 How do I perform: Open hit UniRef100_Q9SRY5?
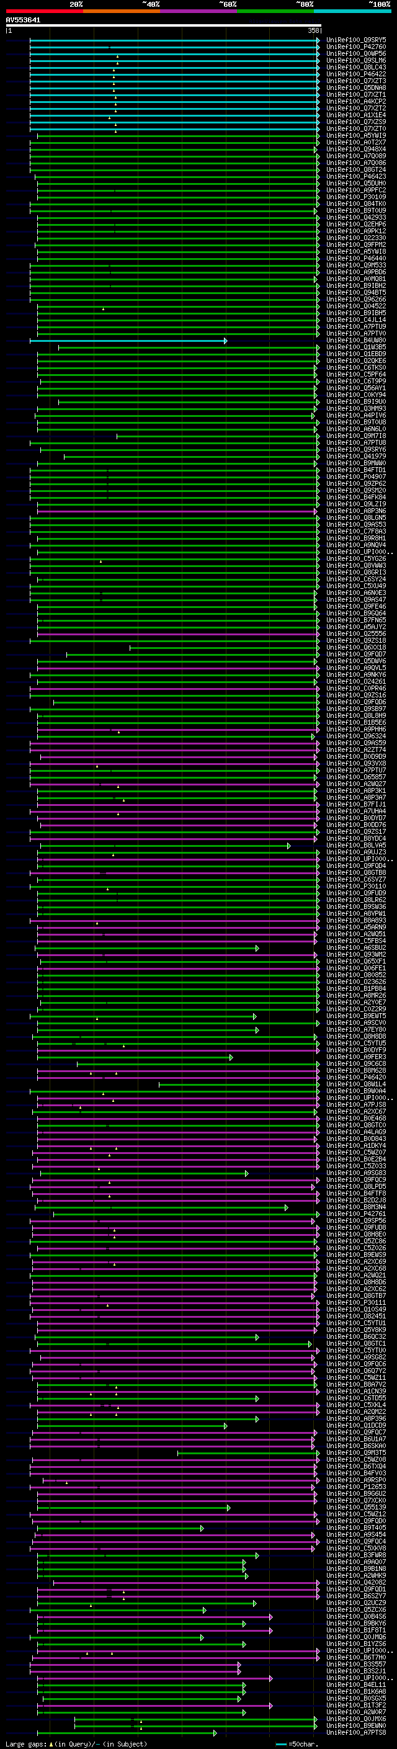pyautogui.click(x=356, y=40)
